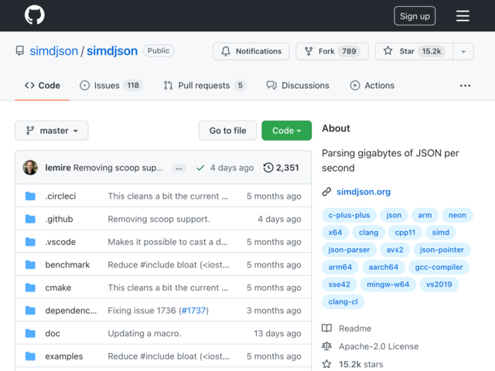The width and height of the screenshot is (495, 371).
Task: Open 'Removing scoop support.' commit message
Action: point(159,219)
